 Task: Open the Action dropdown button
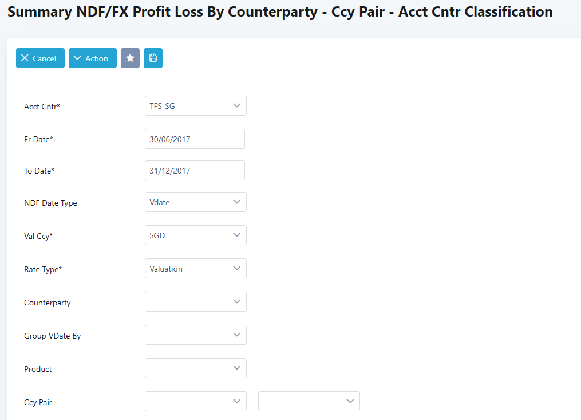[92, 58]
